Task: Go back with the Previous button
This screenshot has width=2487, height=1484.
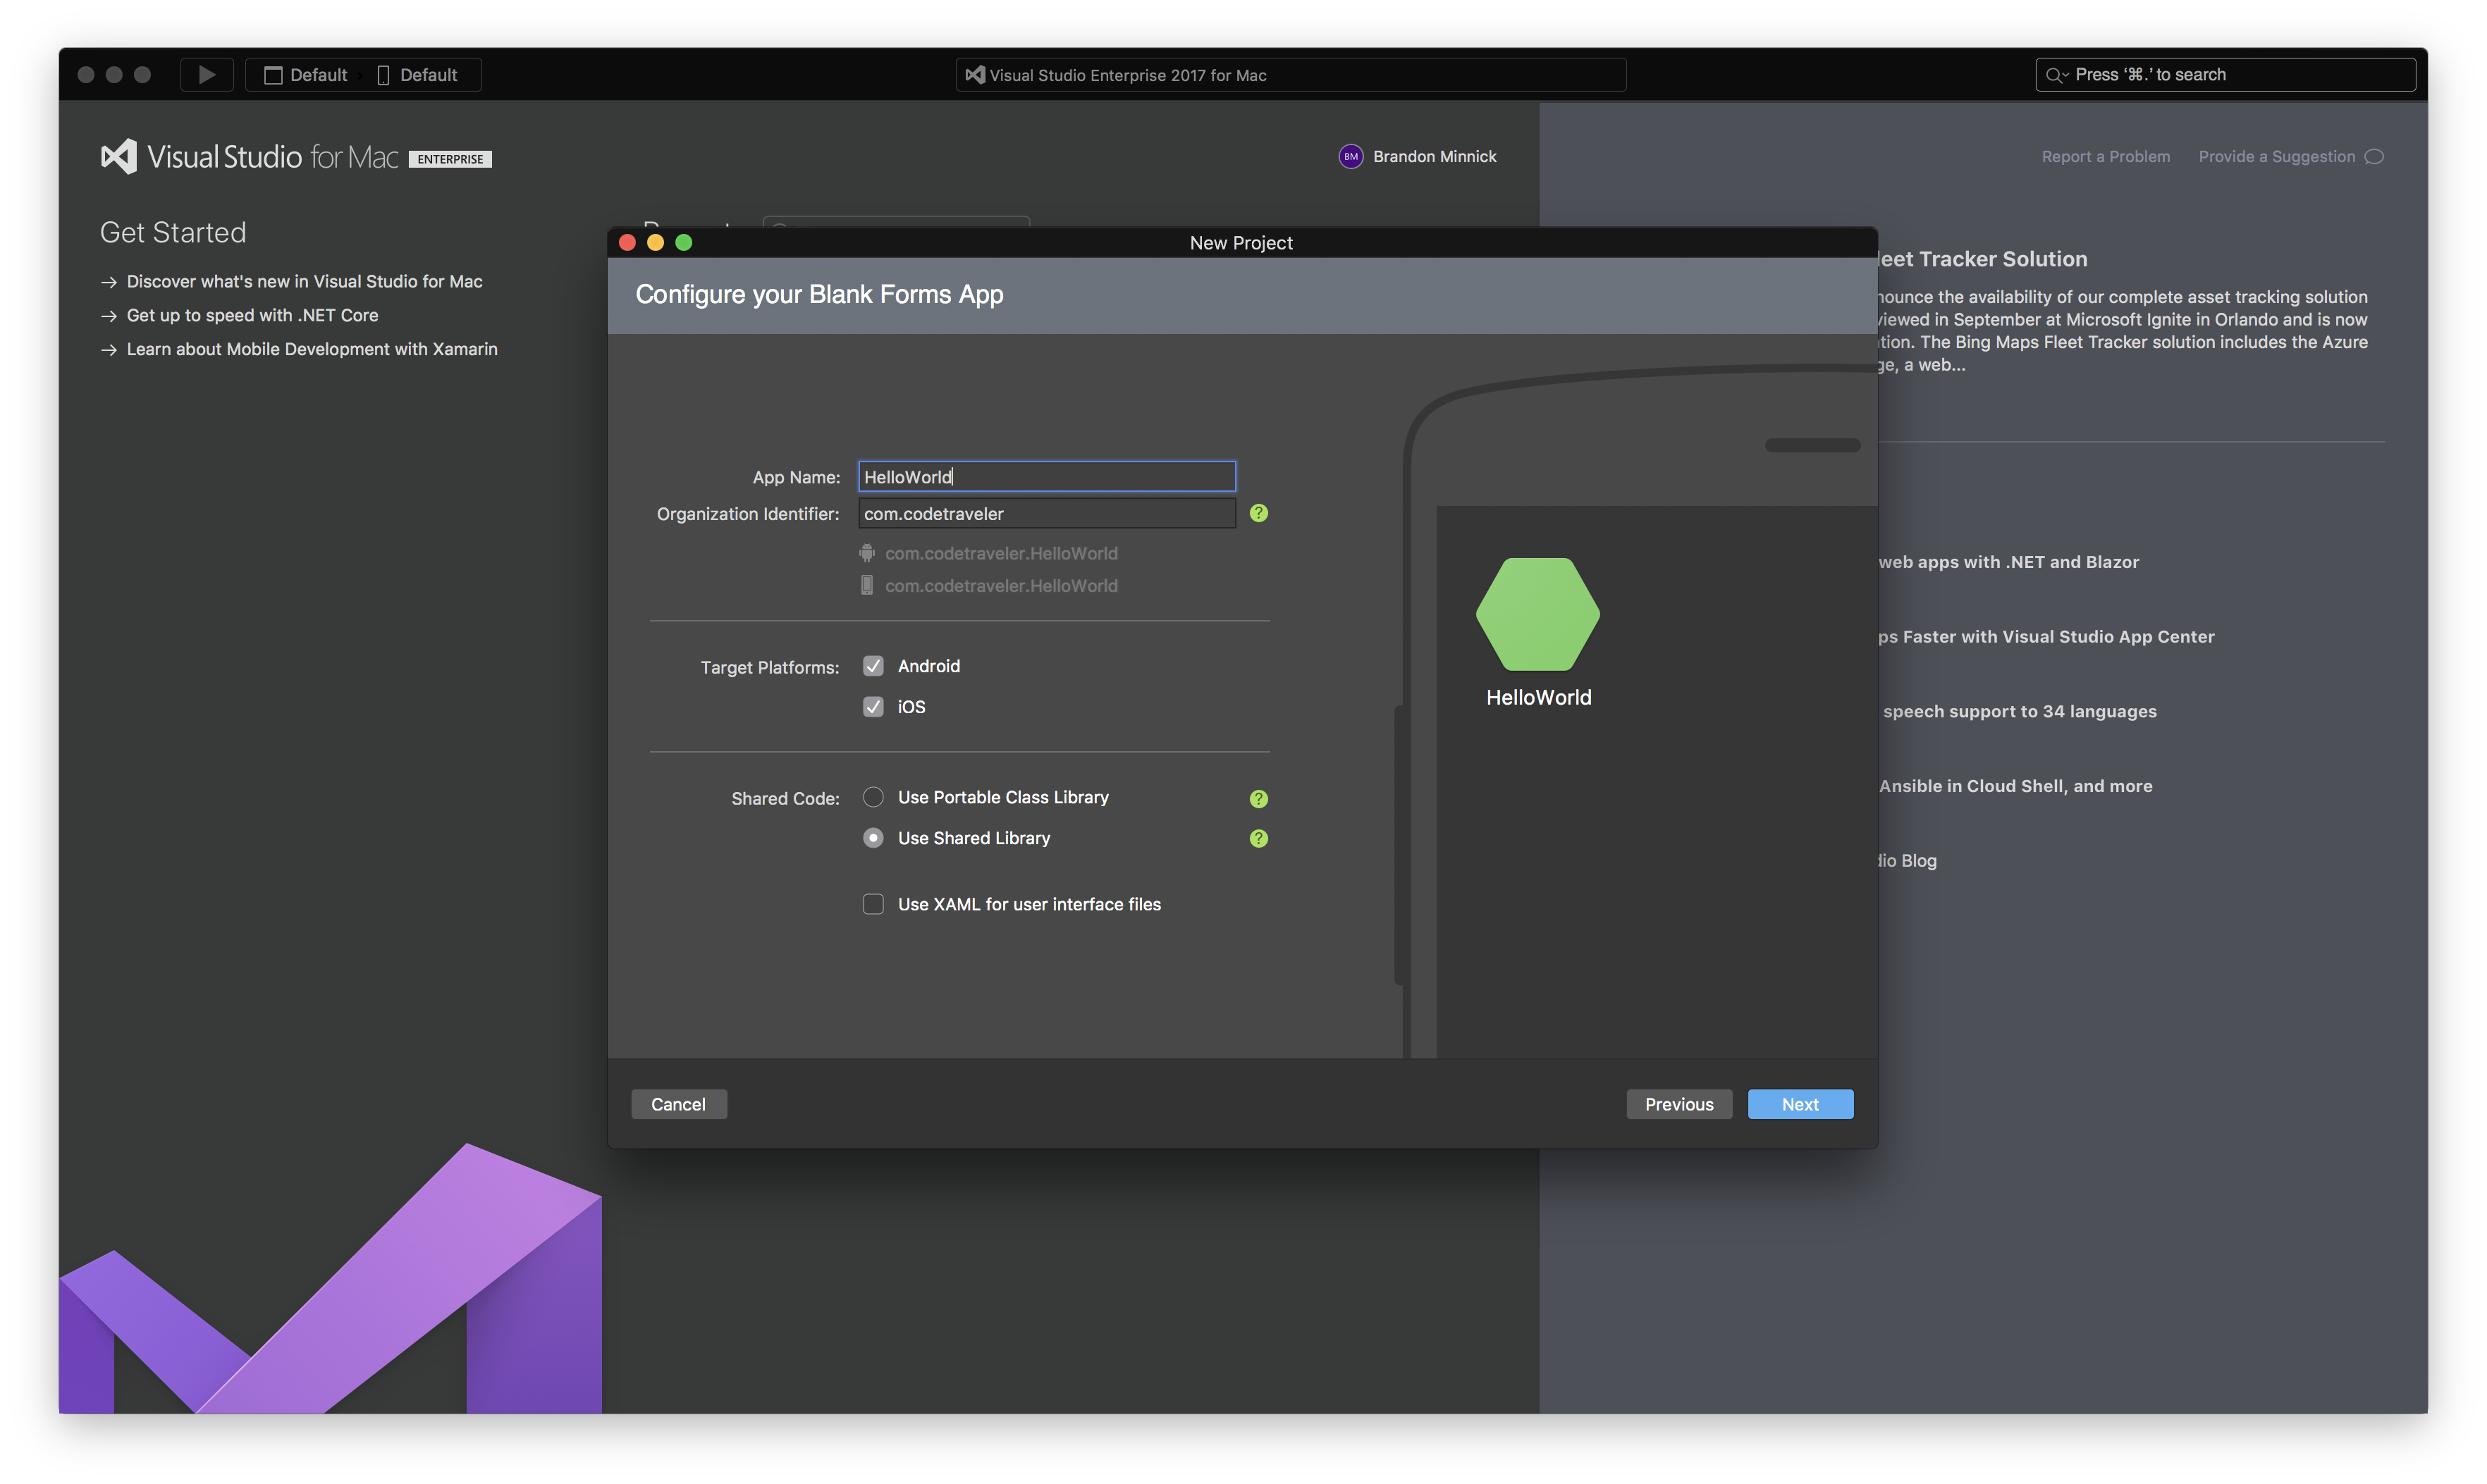Action: click(1678, 1104)
